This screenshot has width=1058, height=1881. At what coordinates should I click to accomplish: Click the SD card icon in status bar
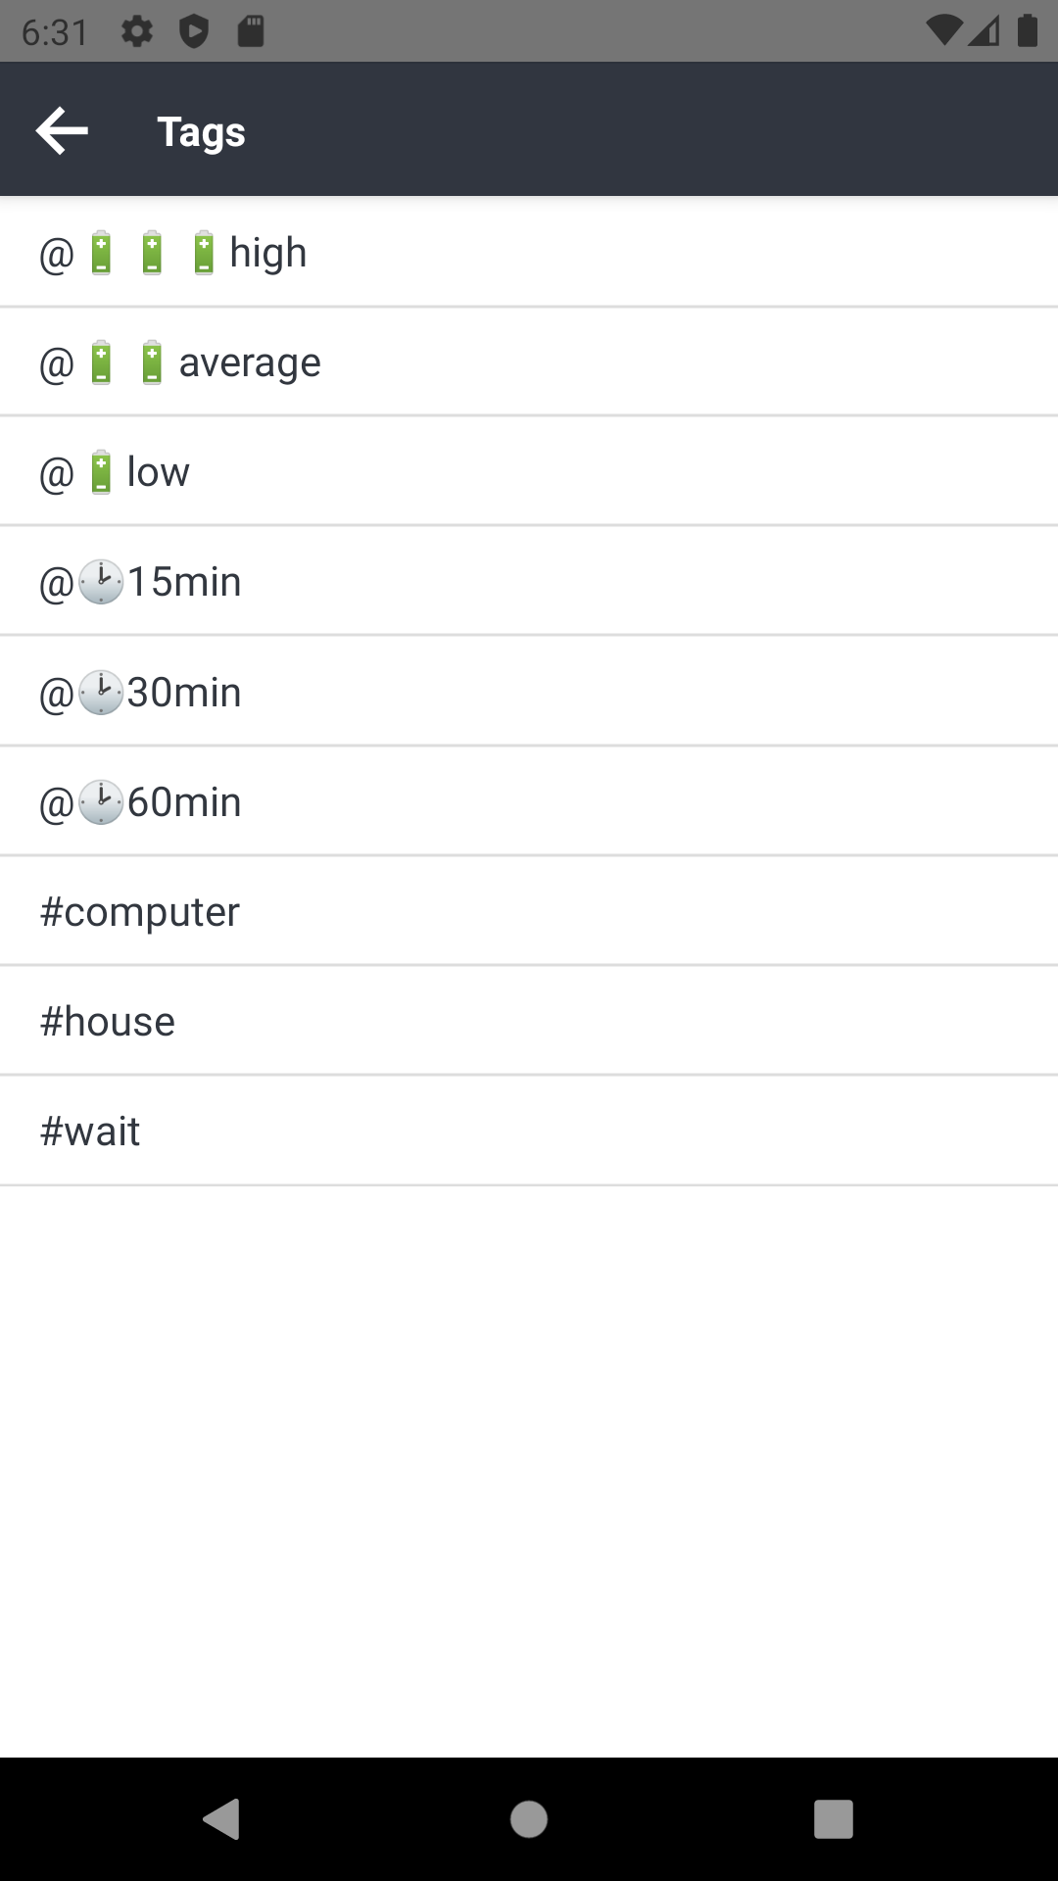point(250,30)
